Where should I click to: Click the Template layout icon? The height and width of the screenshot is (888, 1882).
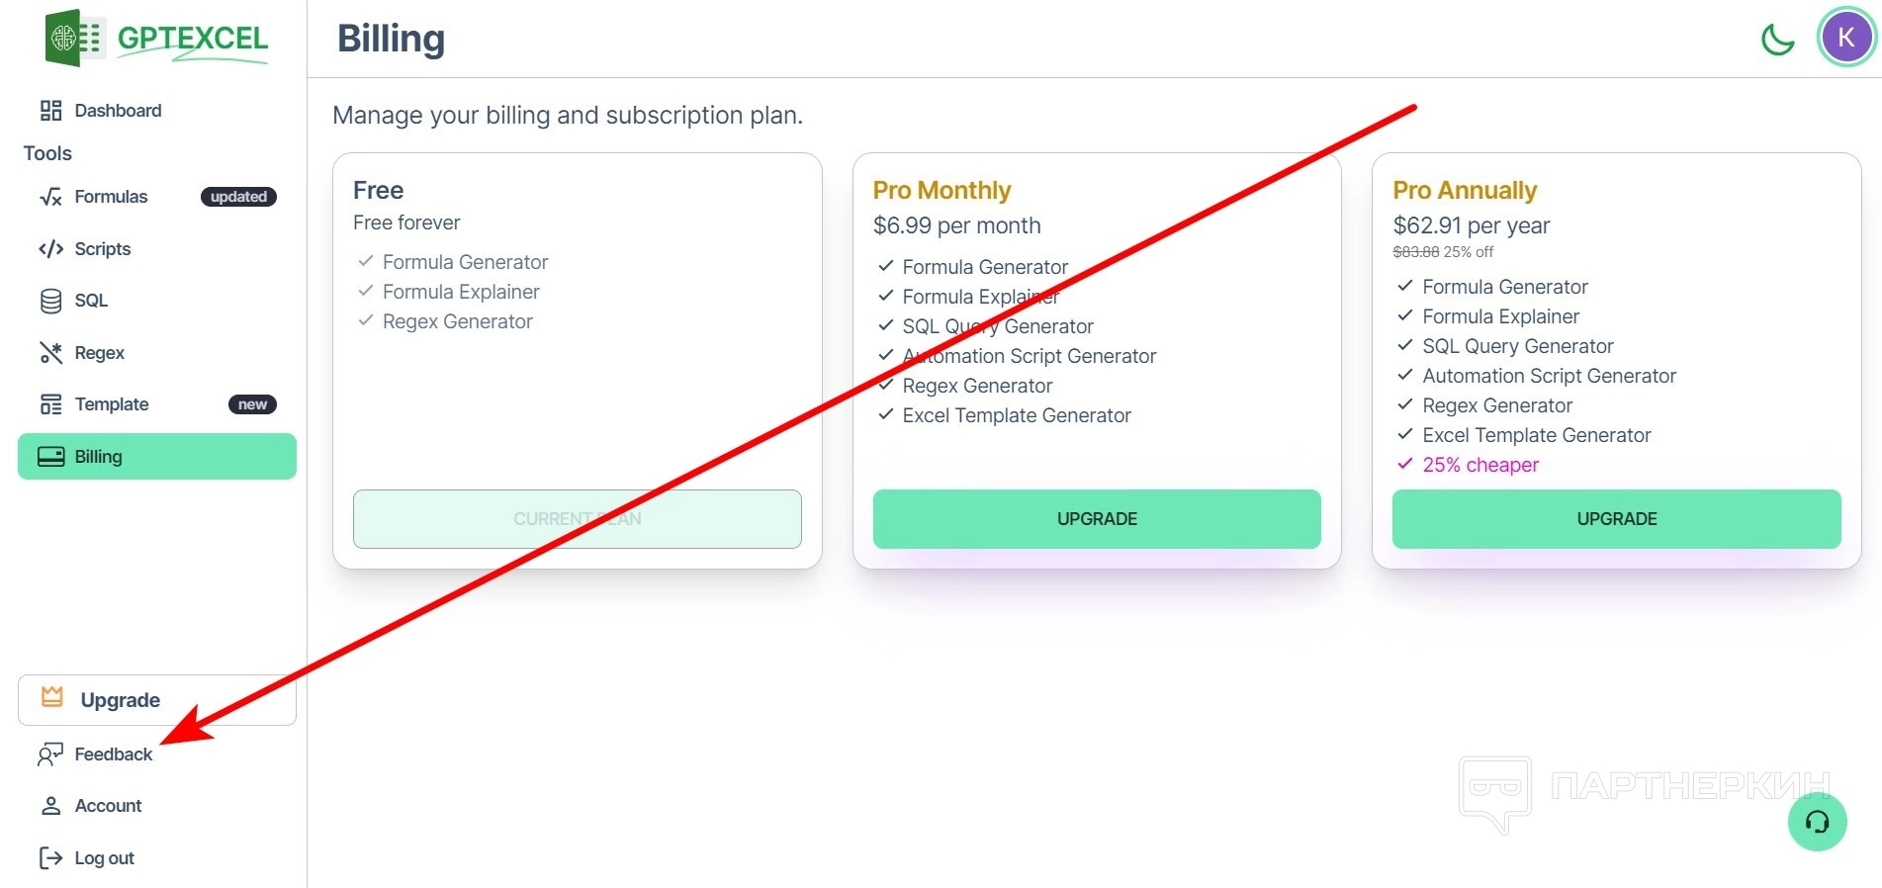50,404
